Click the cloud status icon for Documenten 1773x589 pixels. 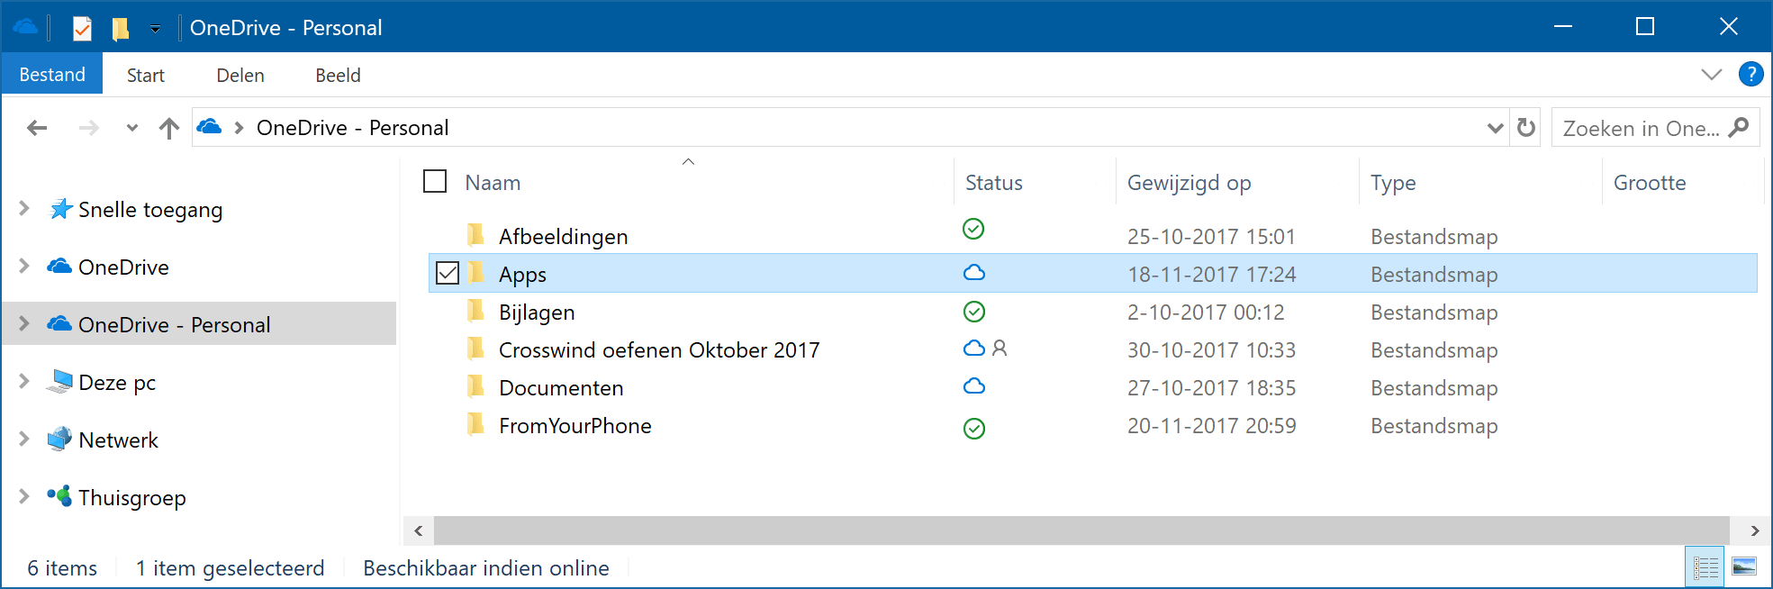[x=974, y=386]
